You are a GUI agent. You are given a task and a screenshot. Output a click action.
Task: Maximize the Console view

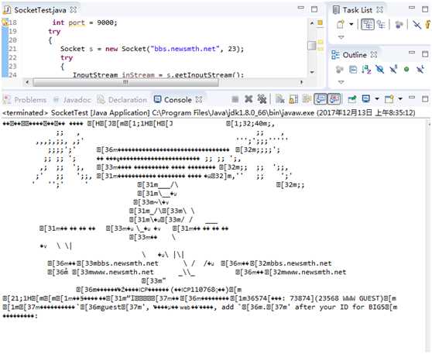tap(425, 98)
